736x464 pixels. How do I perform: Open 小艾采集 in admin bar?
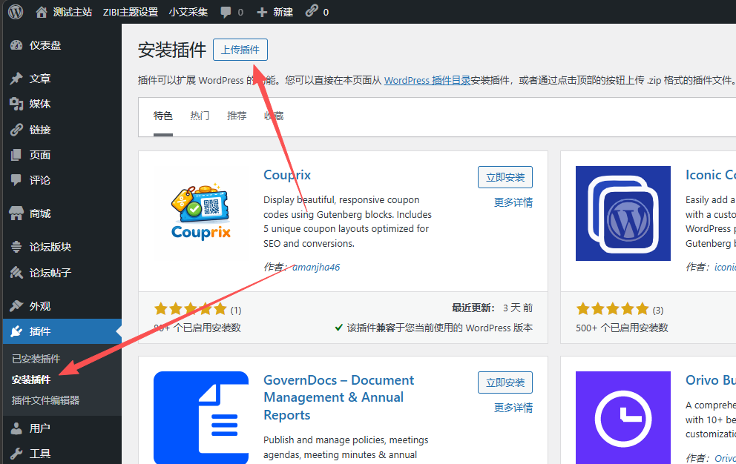[x=188, y=12]
